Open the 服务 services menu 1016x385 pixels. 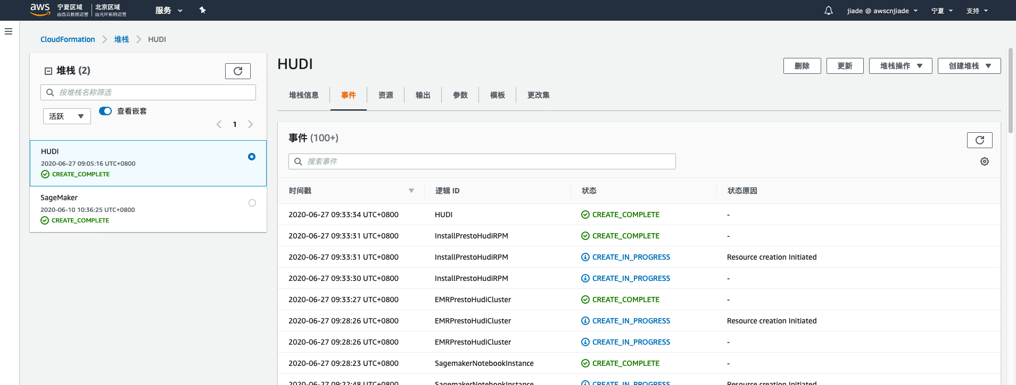click(x=169, y=11)
